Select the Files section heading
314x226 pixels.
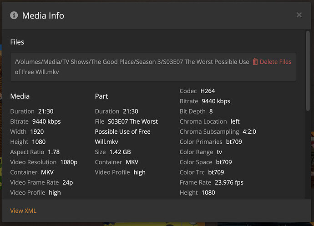(17, 42)
